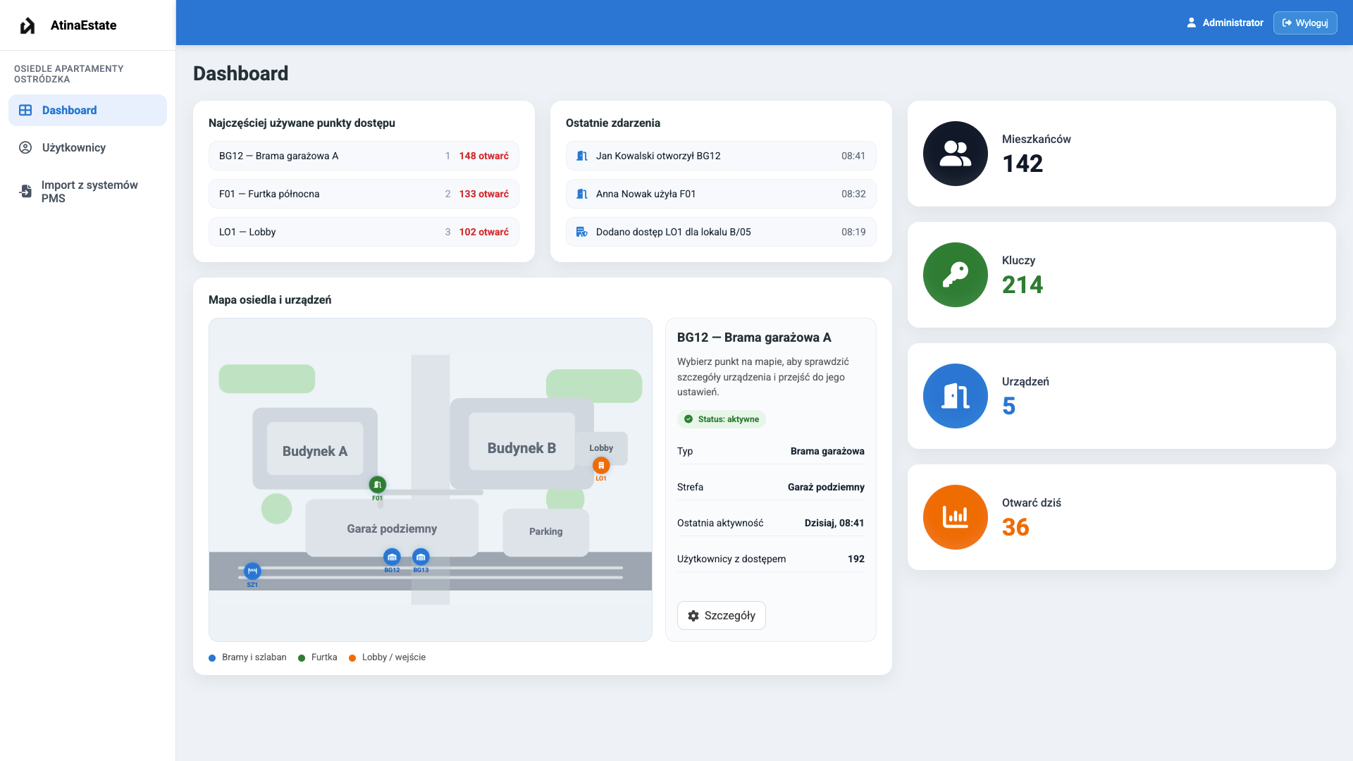
Task: Click the SZ1 barrier marker on map
Action: (x=252, y=571)
